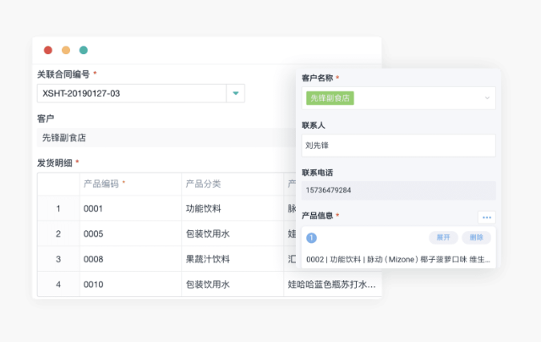
Task: Click the 展开 button on product card
Action: point(443,237)
